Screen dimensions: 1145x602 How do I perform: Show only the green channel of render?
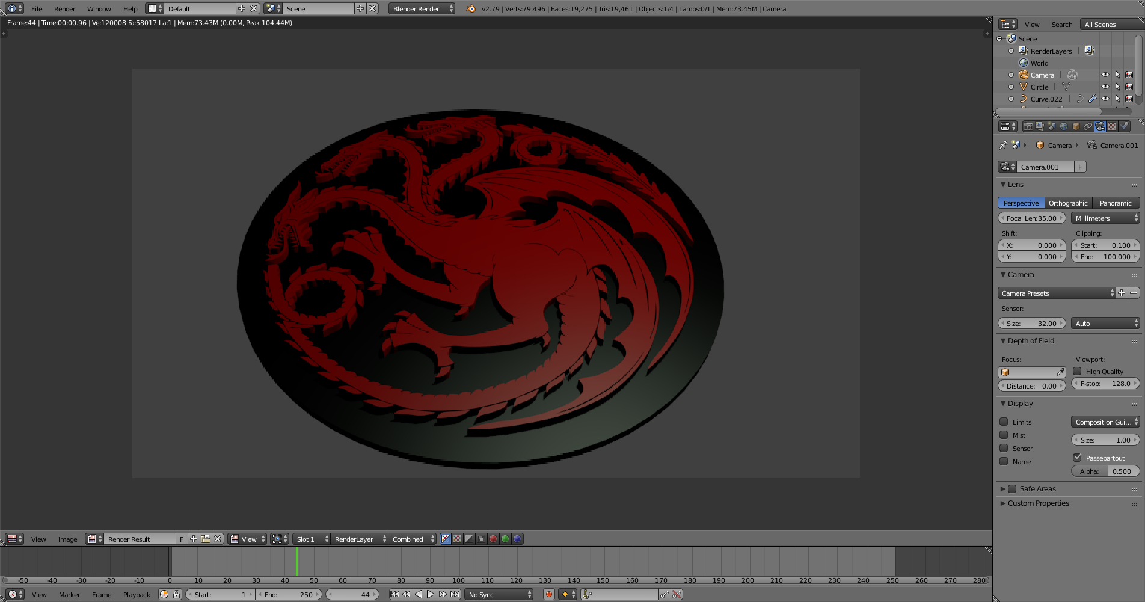(505, 539)
